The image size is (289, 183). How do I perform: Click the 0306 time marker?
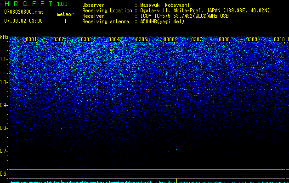(169, 39)
